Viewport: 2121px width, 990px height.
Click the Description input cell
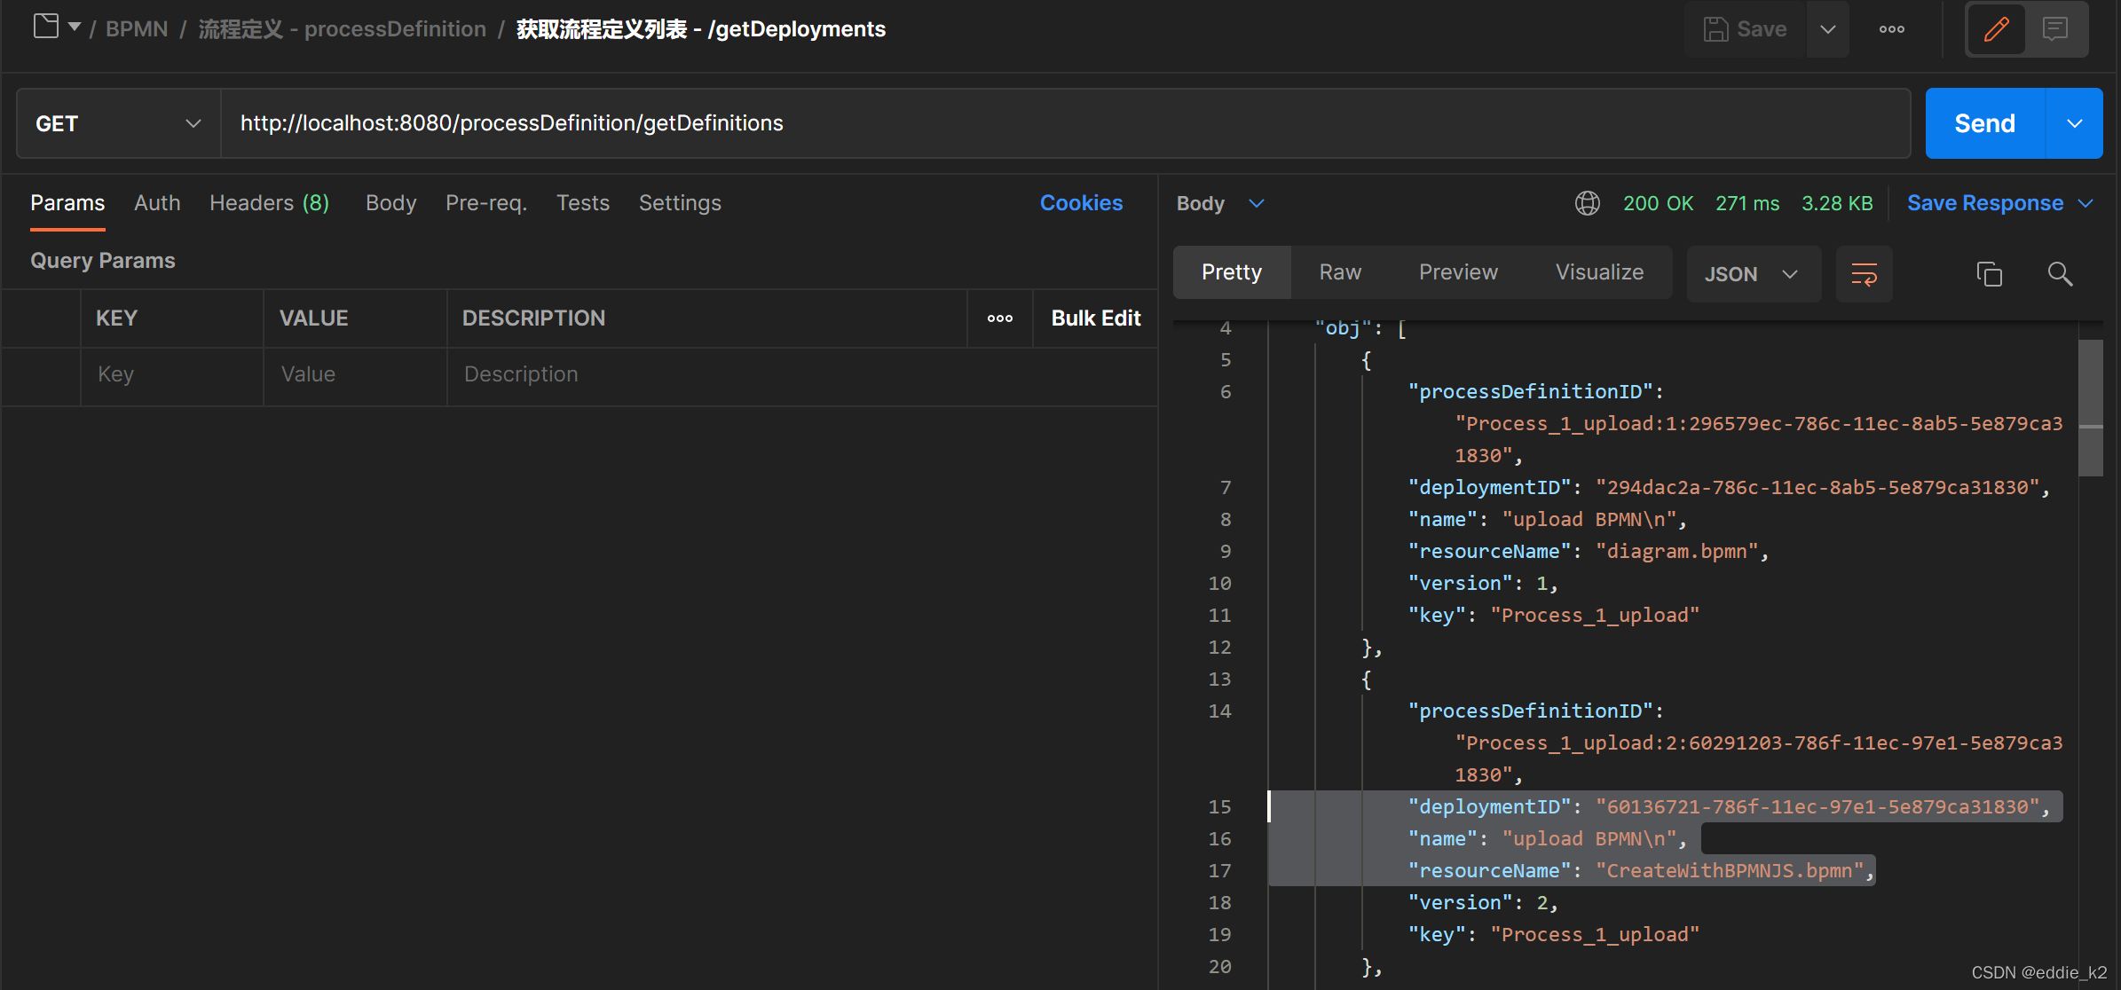pos(802,375)
